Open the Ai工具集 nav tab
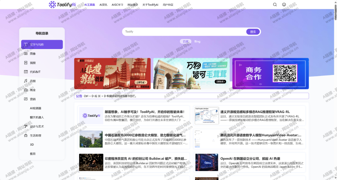 point(90,5)
